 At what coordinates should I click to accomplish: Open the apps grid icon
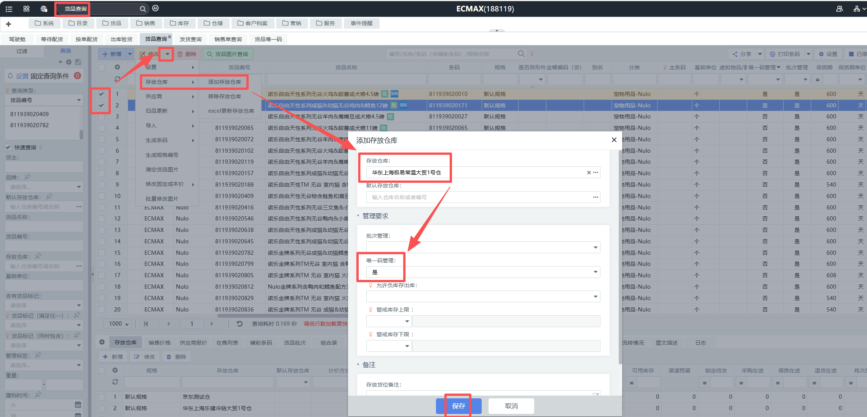(26, 9)
